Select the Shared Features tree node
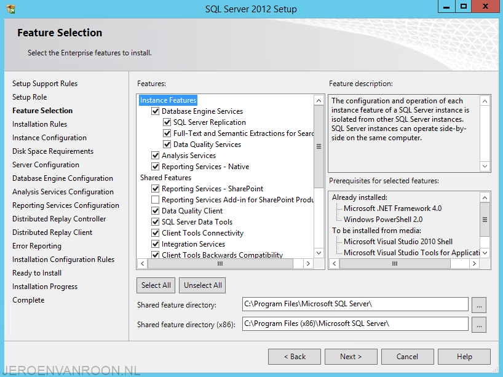This screenshot has height=377, width=503. tap(165, 178)
